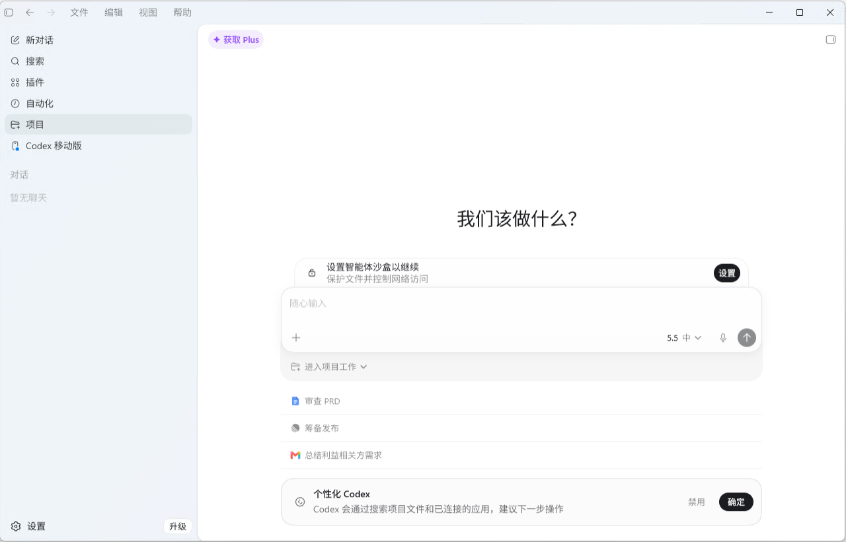Image resolution: width=846 pixels, height=542 pixels.
Task: Select the 总结利益相关方需求 suggestion
Action: point(521,455)
